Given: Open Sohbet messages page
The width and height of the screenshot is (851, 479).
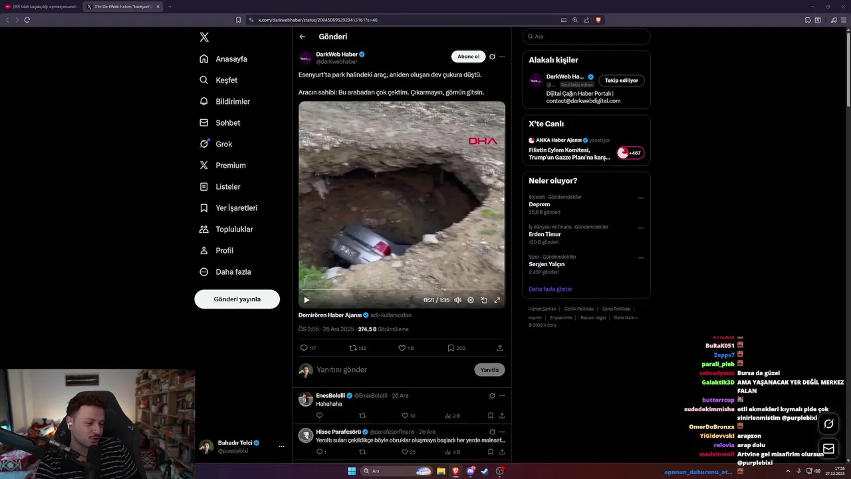Looking at the screenshot, I should pyautogui.click(x=220, y=122).
